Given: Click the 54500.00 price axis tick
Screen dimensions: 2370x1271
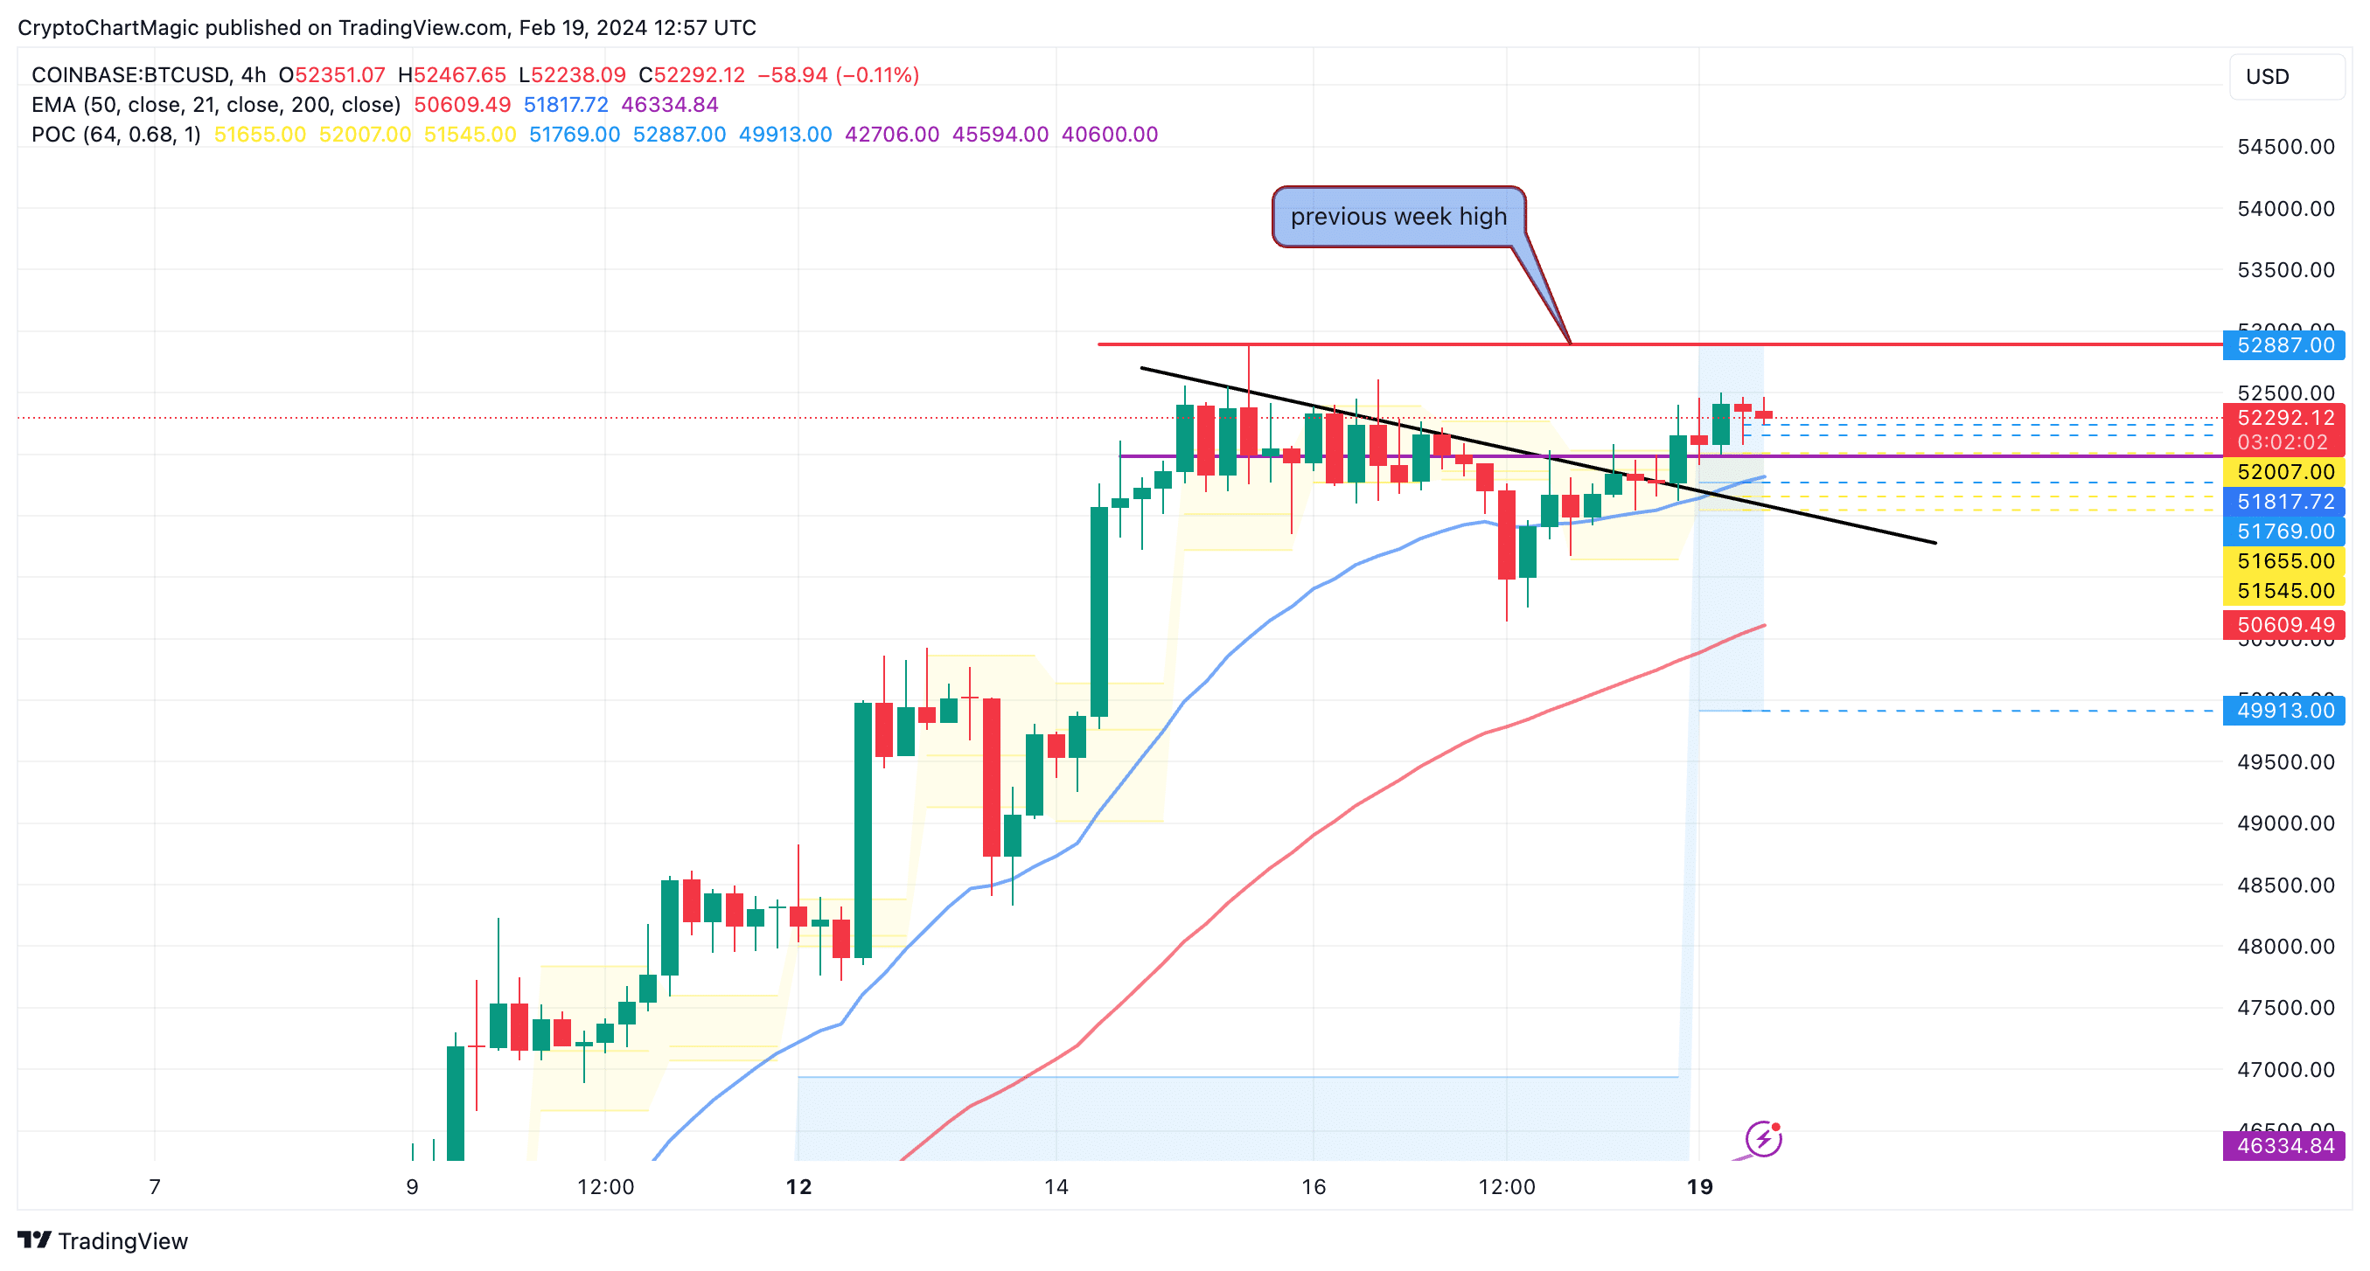Looking at the screenshot, I should click(2285, 146).
